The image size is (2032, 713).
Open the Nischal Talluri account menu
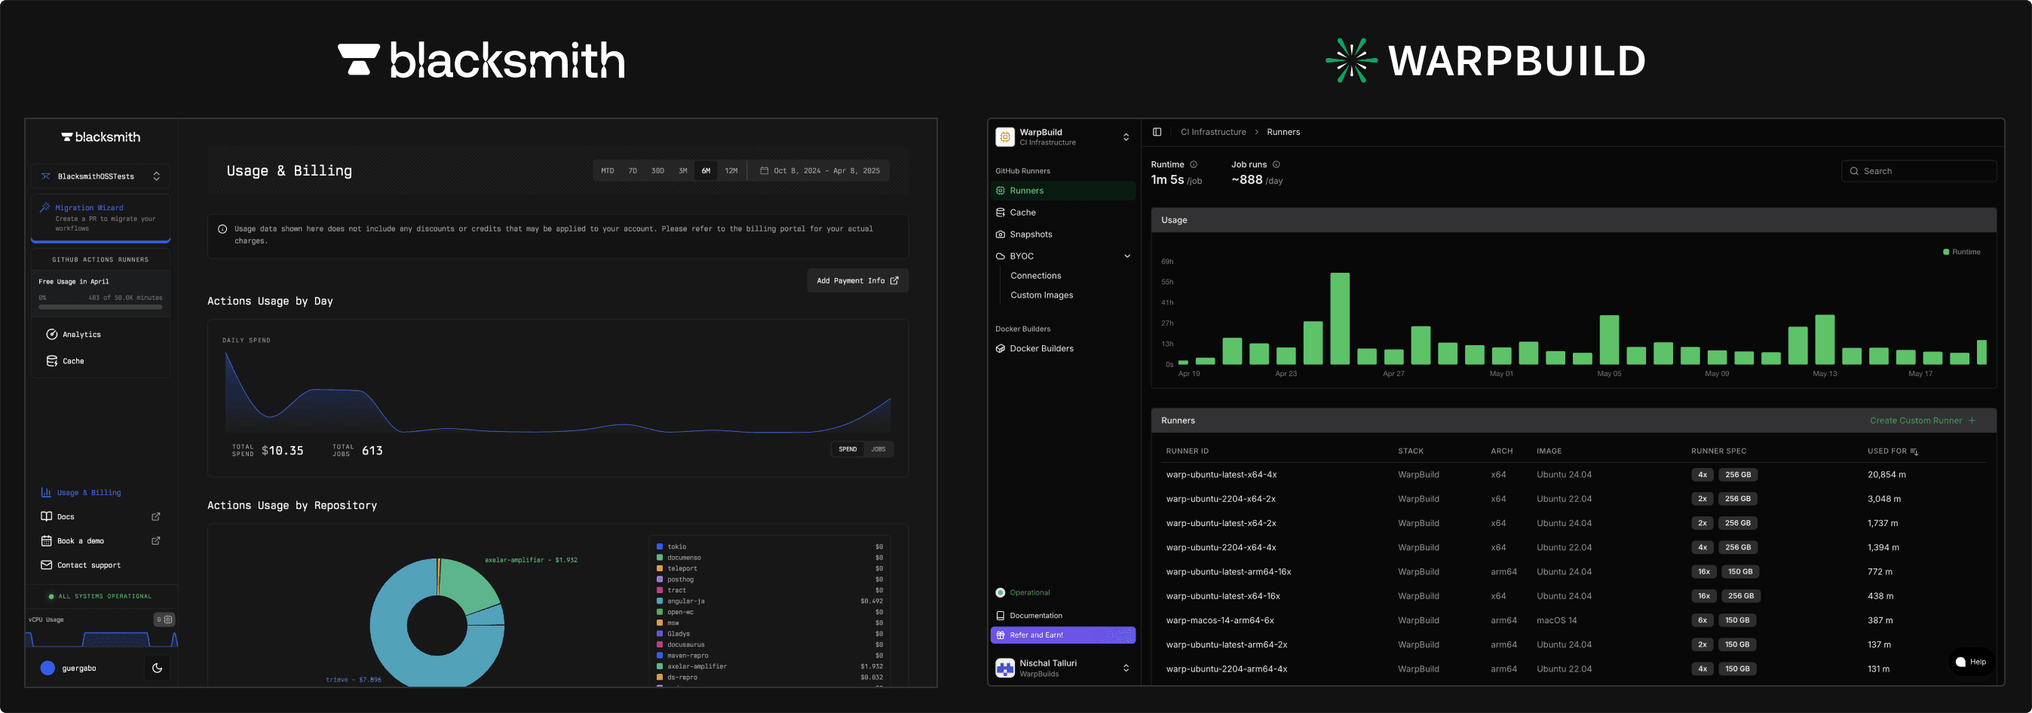(x=1062, y=667)
